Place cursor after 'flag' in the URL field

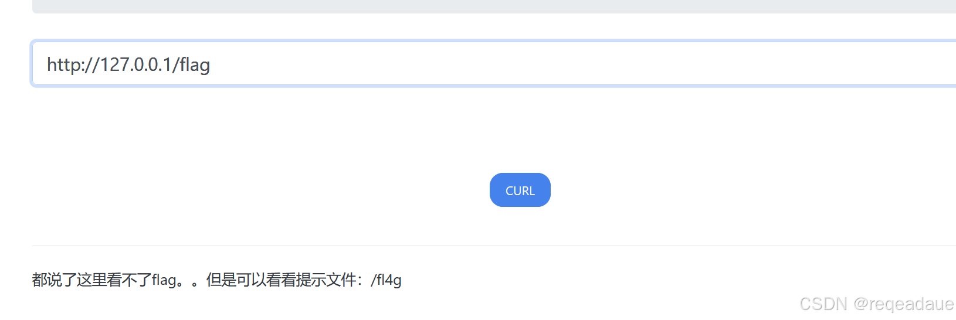click(211, 64)
